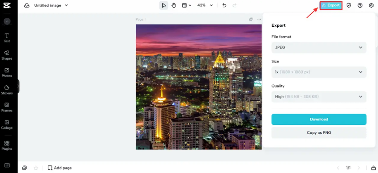Click the pages icon beside the trash
This screenshot has height=173, width=378.
click(x=24, y=168)
